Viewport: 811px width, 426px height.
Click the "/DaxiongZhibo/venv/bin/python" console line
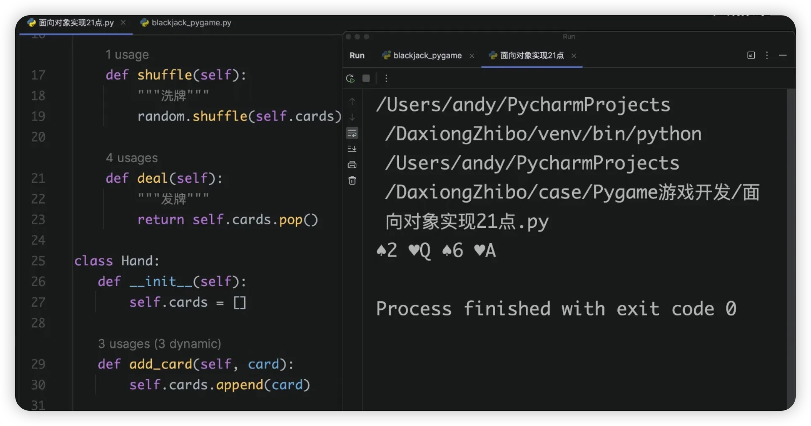point(543,134)
